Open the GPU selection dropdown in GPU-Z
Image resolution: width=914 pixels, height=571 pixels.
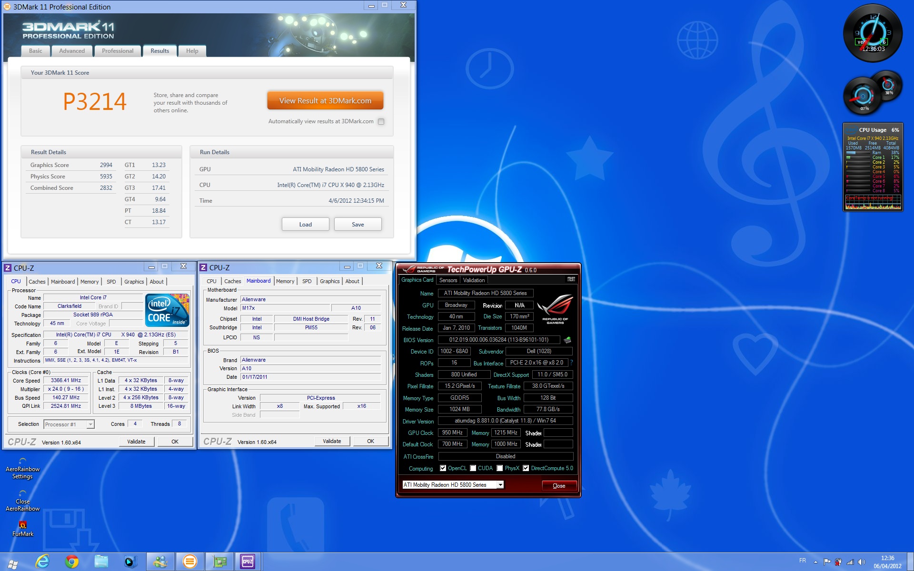pos(453,485)
